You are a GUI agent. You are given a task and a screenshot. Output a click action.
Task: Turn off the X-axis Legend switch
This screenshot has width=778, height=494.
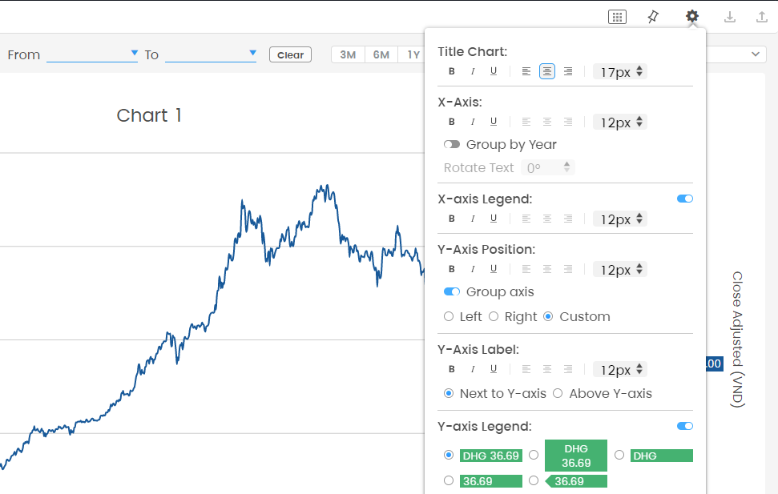(685, 199)
